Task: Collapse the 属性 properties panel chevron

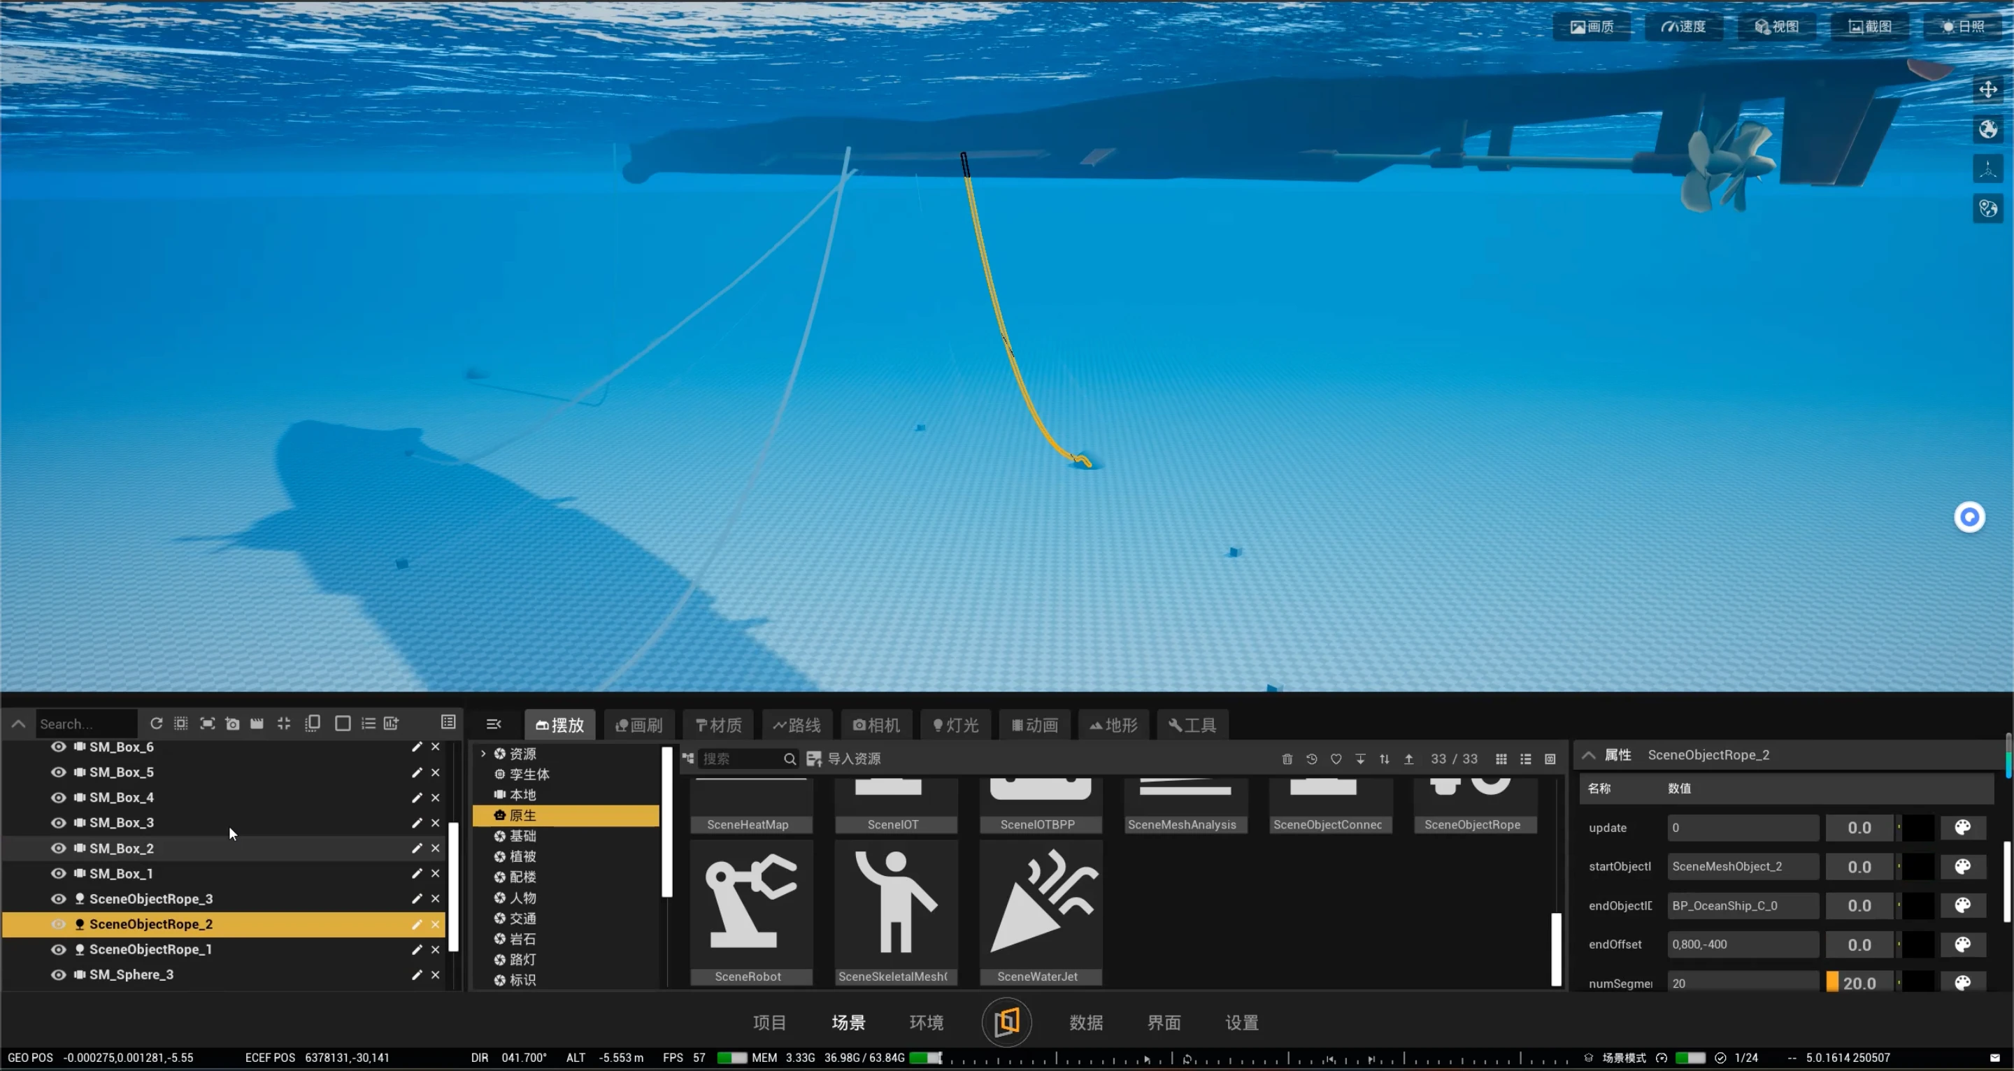Action: [x=1588, y=754]
